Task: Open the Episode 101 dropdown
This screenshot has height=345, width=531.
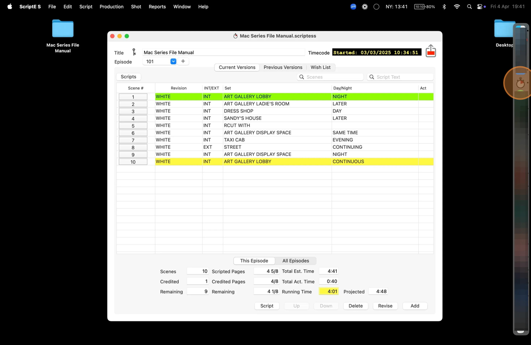Action: pyautogui.click(x=173, y=61)
